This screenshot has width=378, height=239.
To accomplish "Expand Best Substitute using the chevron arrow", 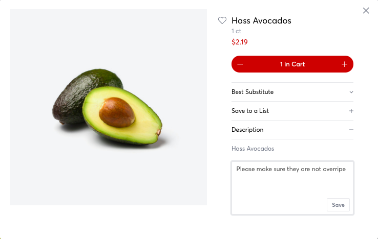I will pos(351,92).
